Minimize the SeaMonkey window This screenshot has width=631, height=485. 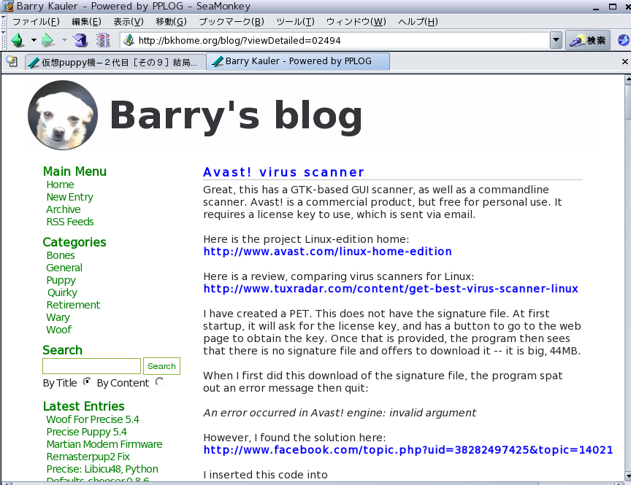pos(596,7)
